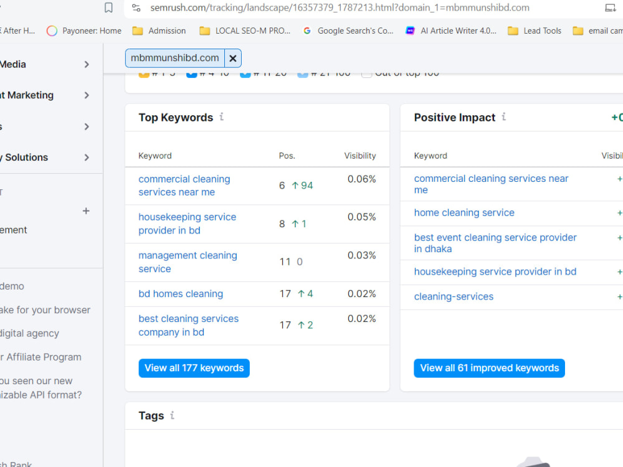623x467 pixels.
Task: Click the 0.05% visibility value
Action: tap(361, 217)
